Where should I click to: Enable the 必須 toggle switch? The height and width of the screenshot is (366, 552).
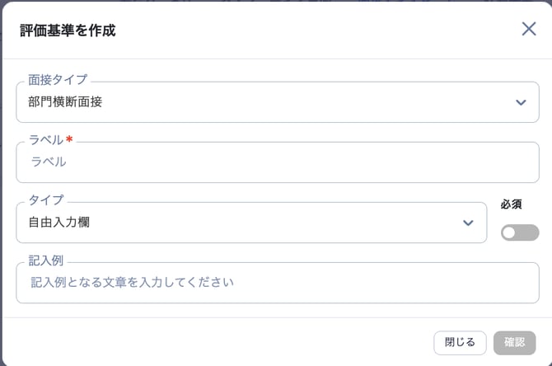[x=520, y=232]
